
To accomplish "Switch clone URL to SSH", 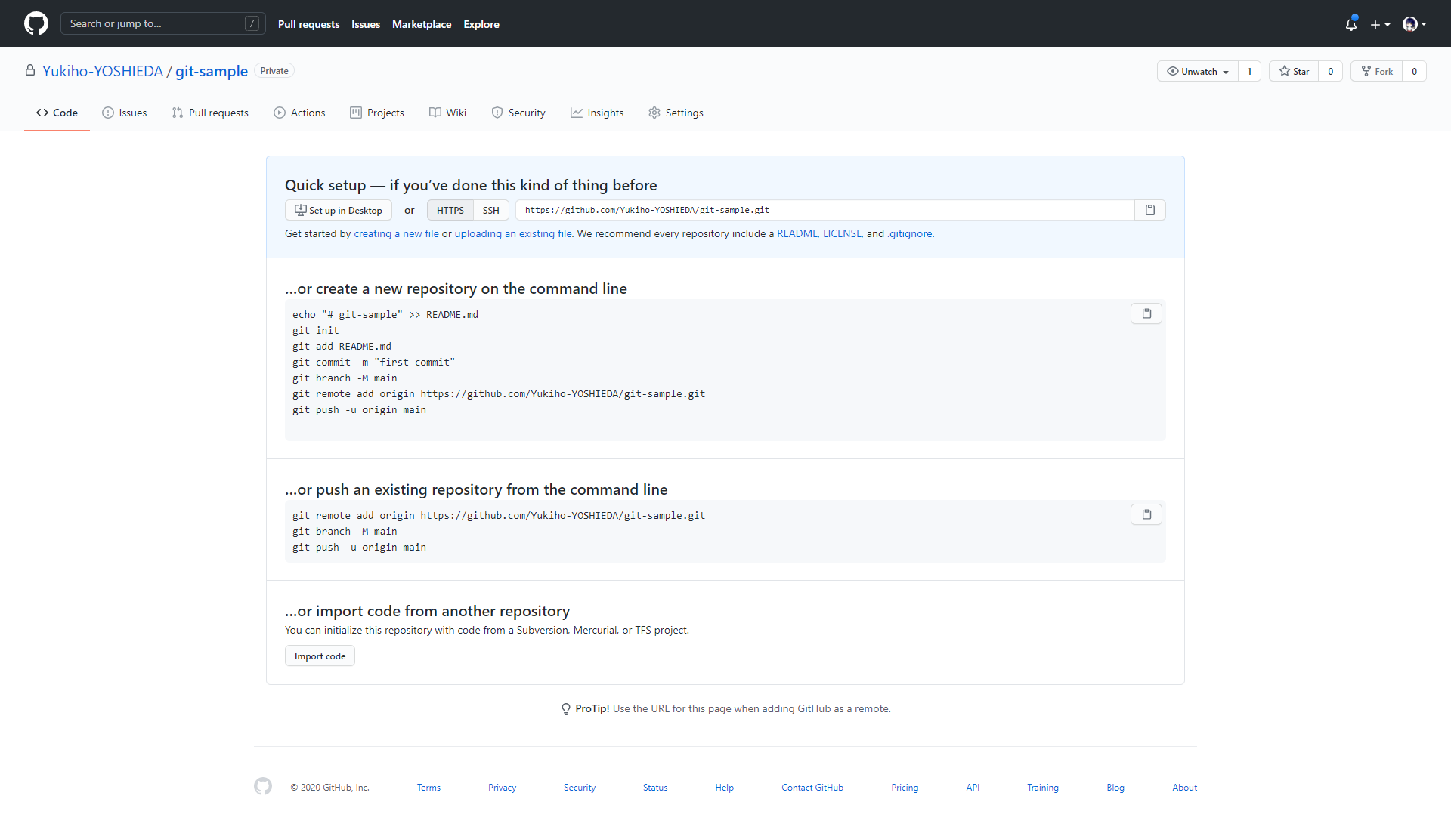I will [x=490, y=210].
